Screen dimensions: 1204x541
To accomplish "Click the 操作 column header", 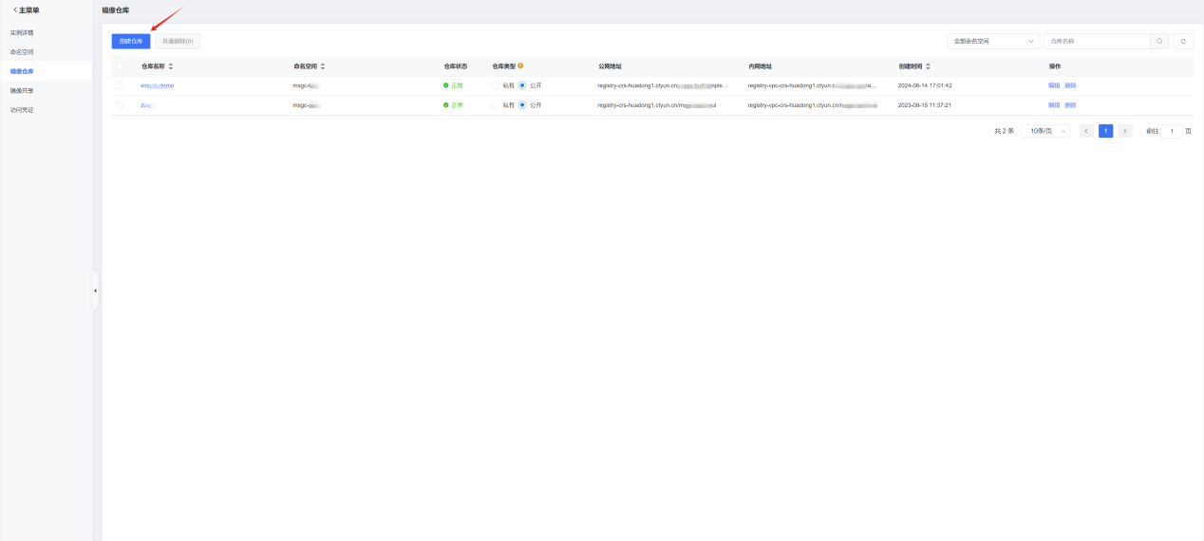I will (x=1054, y=66).
